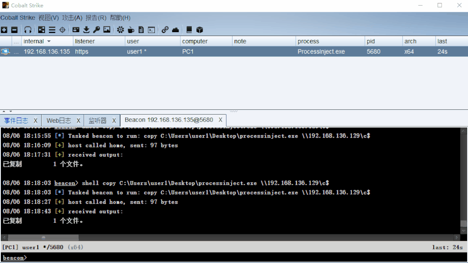Image resolution: width=468 pixels, height=263 pixels.
Task: Click the terminal icon for scripted web delivery
Action: [152, 30]
